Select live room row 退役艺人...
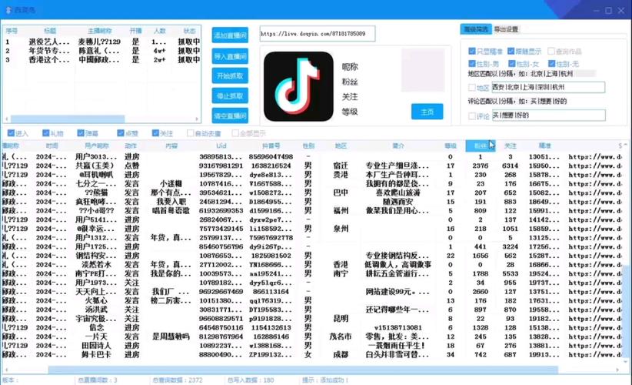 click(103, 42)
